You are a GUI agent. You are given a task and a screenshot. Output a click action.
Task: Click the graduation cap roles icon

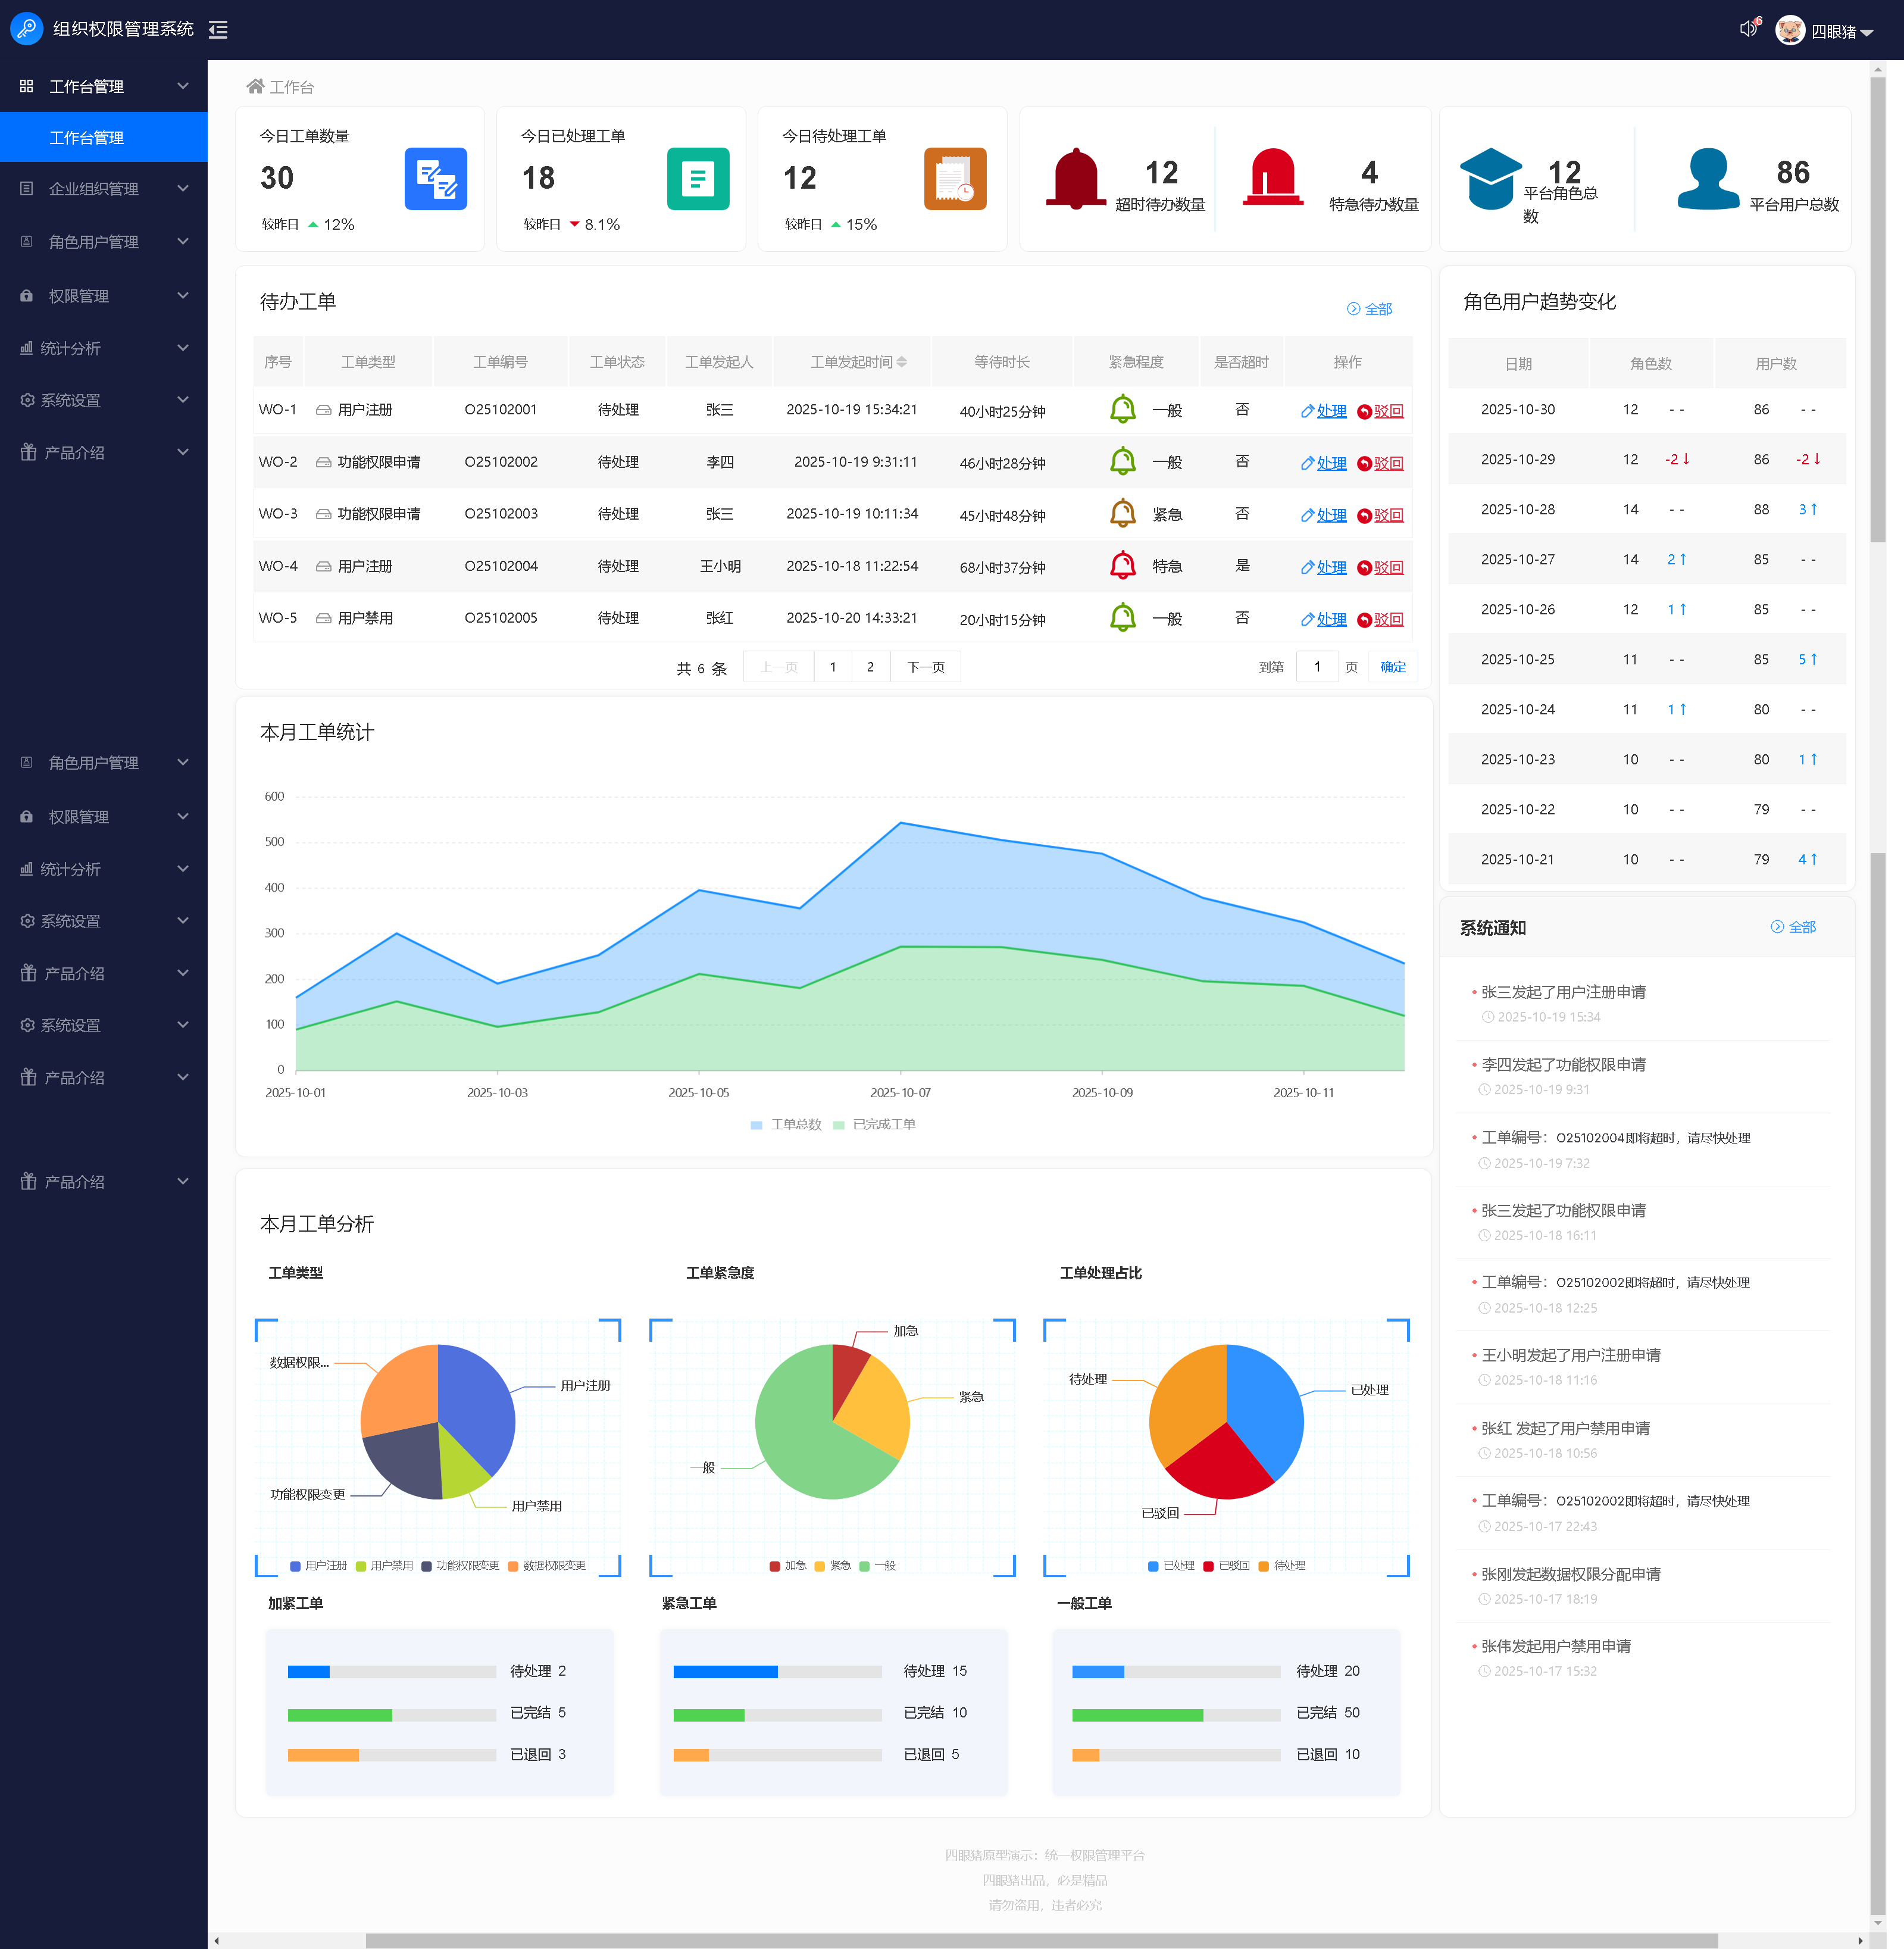tap(1490, 179)
